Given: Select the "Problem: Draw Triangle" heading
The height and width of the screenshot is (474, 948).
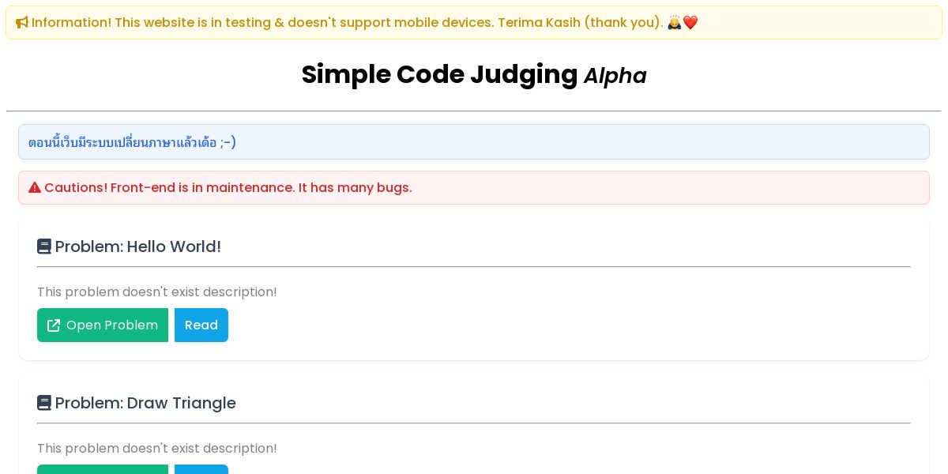Looking at the screenshot, I should (x=145, y=404).
